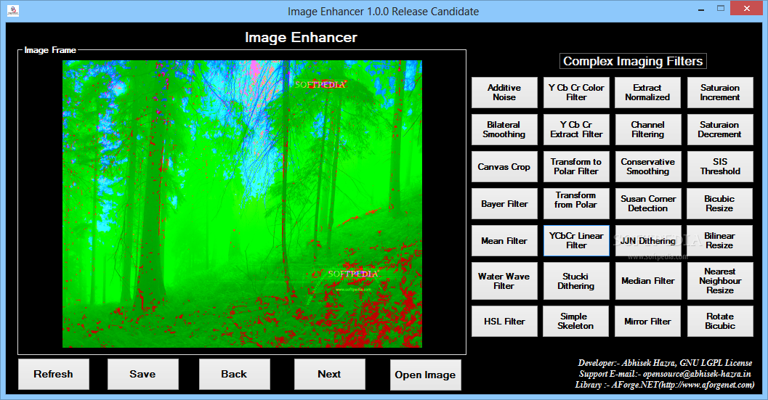Open the HSL Filter
The height and width of the screenshot is (400, 768).
point(504,321)
